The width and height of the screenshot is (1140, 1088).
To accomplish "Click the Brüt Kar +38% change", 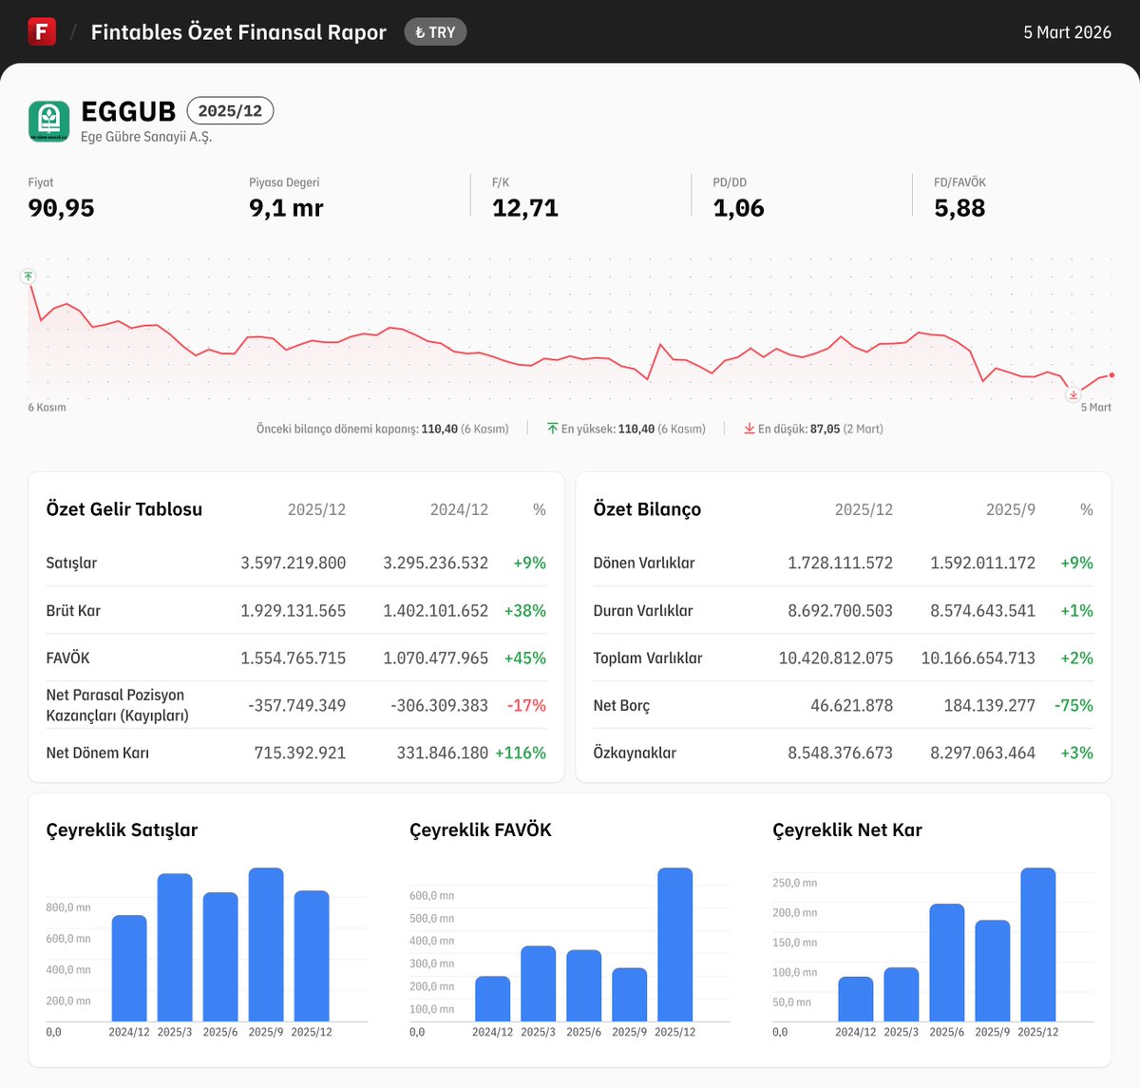I will [x=525, y=610].
